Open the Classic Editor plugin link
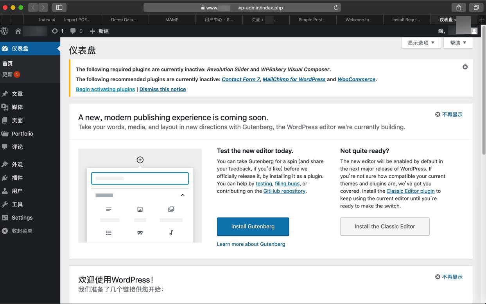 (x=411, y=191)
